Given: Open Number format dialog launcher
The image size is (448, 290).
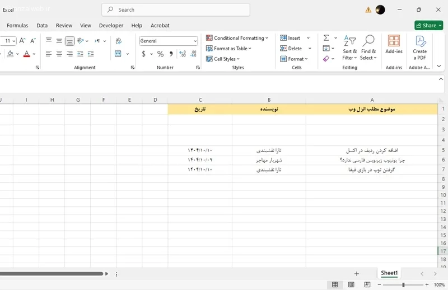Looking at the screenshot, I should 198,68.
